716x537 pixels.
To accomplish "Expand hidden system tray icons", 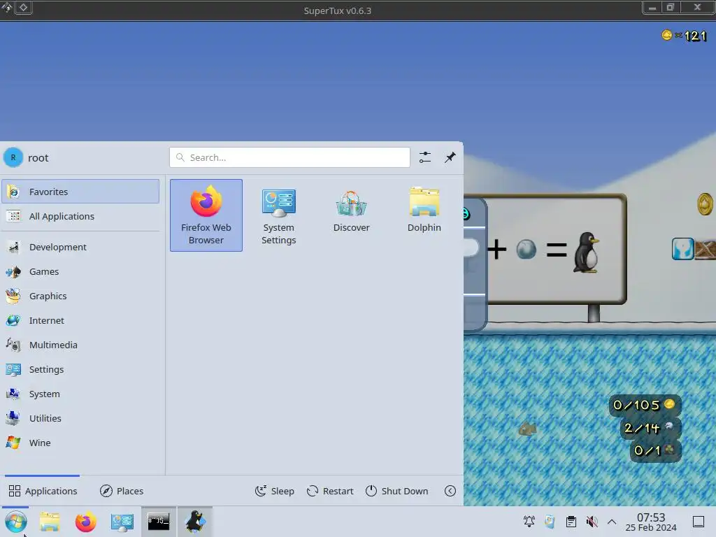I will coord(612,522).
